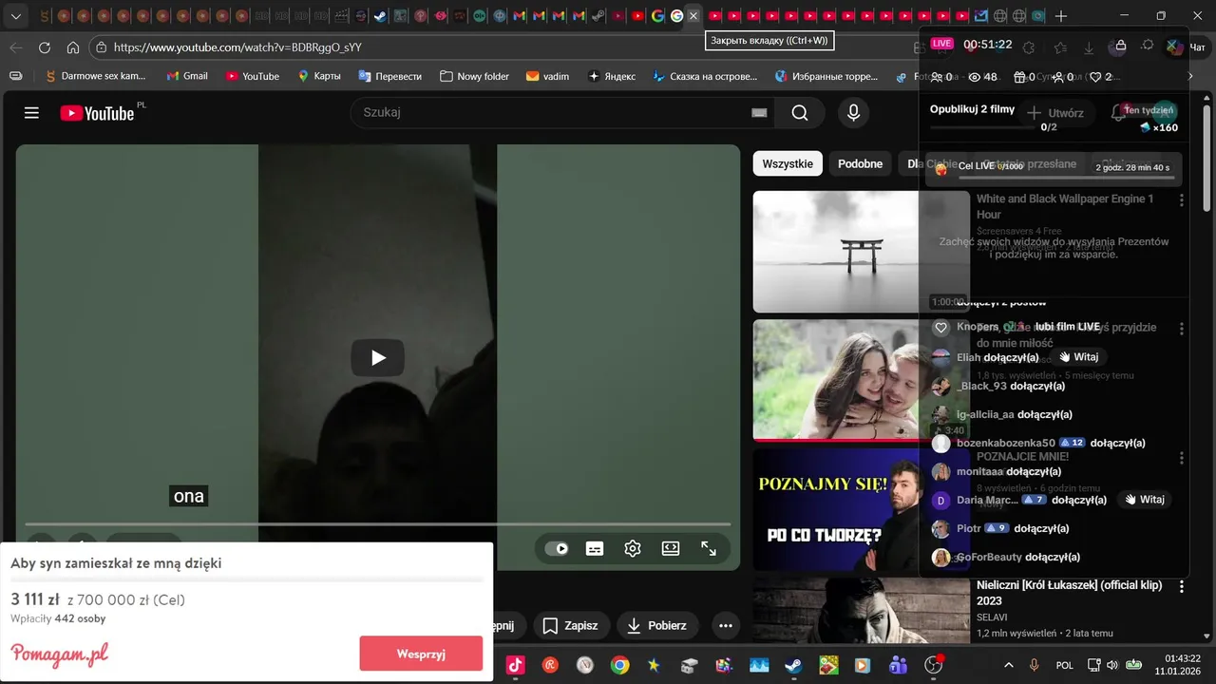Start voice search with the microphone
Viewport: 1216px width, 684px height.
[x=853, y=113]
